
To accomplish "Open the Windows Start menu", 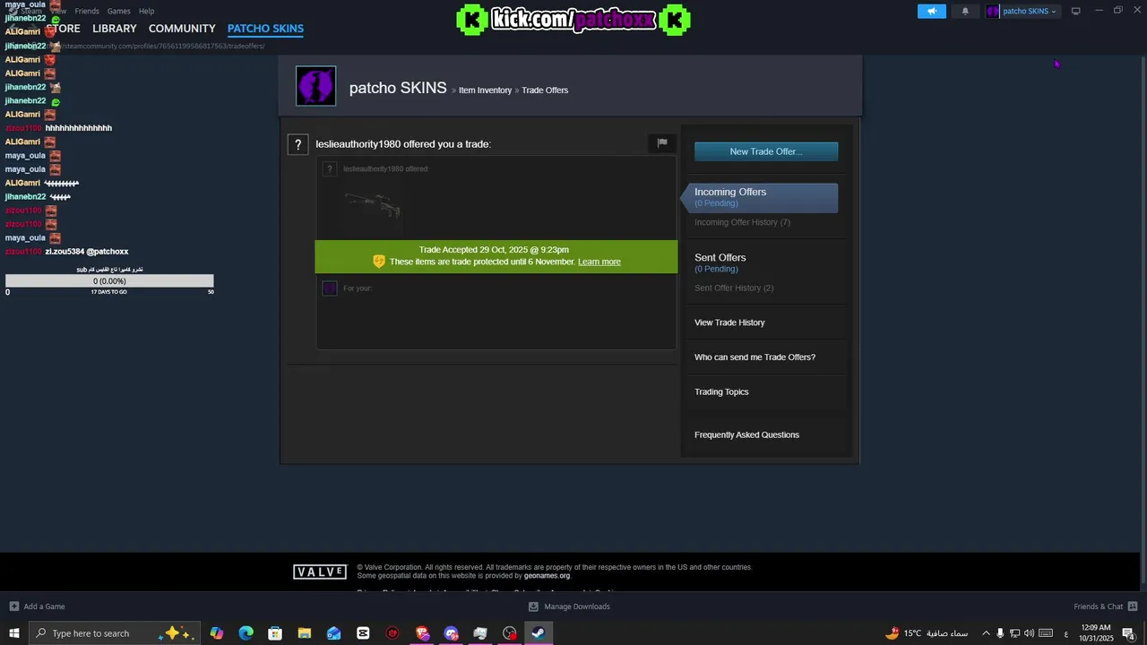I will 13,633.
